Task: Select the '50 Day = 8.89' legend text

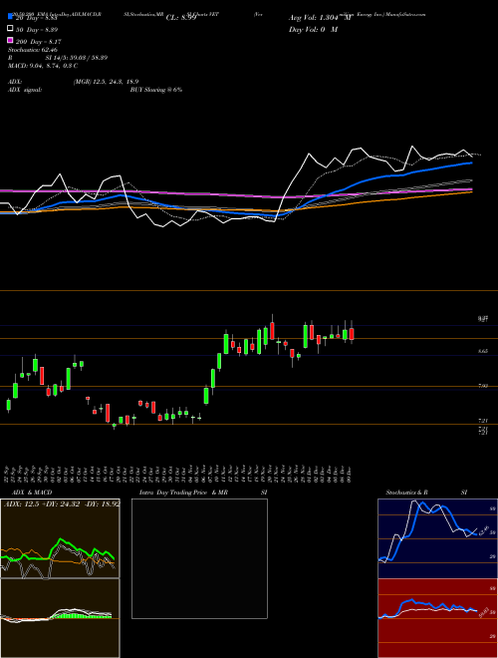Action: (x=37, y=30)
